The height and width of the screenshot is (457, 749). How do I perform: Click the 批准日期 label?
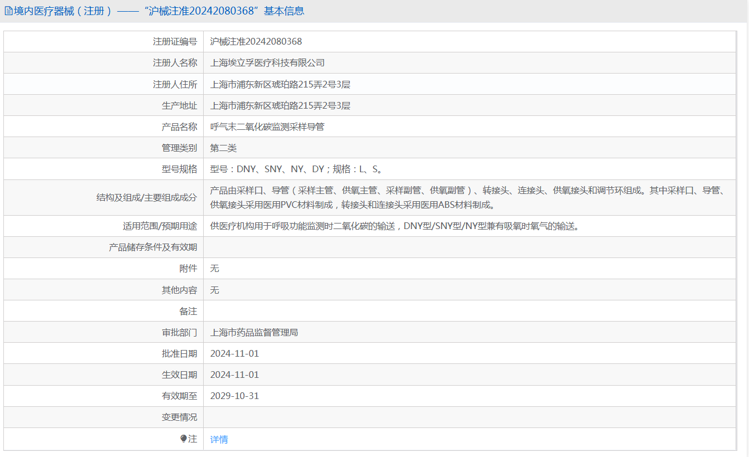click(x=180, y=354)
